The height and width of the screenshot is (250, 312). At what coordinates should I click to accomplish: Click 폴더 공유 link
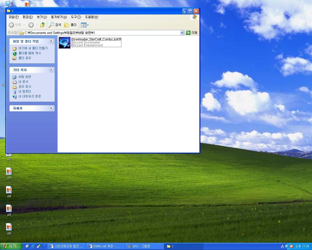[25, 58]
